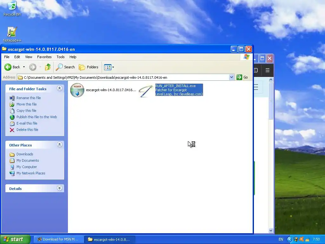325x244 pixels.
Task: Expand the Details panel
Action: 59,188
